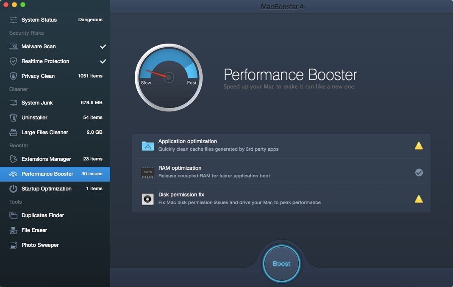
Task: Click 'Quickly clean cache files' description
Action: (218, 149)
